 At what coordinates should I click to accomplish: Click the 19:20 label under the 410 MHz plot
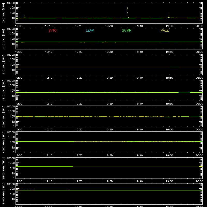79,52
